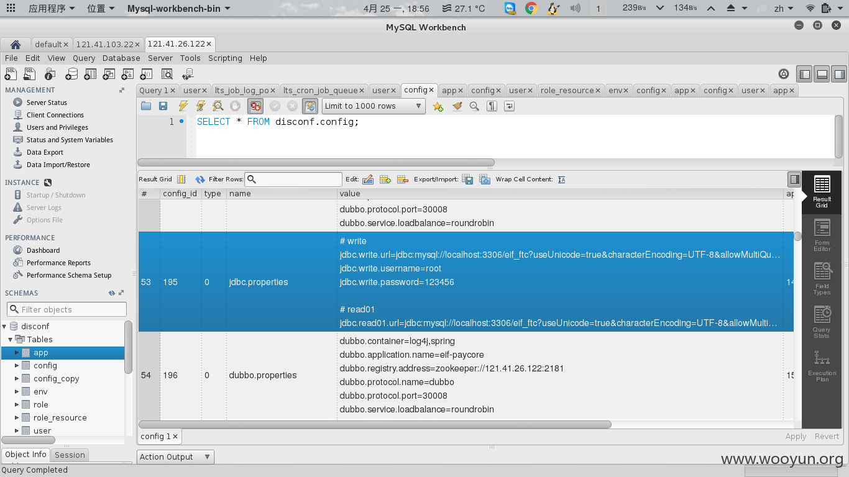Expand the env table node
This screenshot has width=849, height=477.
17,392
